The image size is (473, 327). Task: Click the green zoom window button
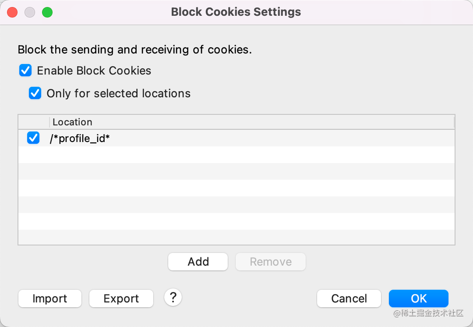click(47, 12)
